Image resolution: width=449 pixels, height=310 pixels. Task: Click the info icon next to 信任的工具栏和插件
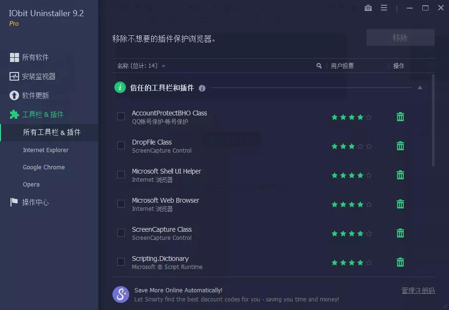pos(202,88)
